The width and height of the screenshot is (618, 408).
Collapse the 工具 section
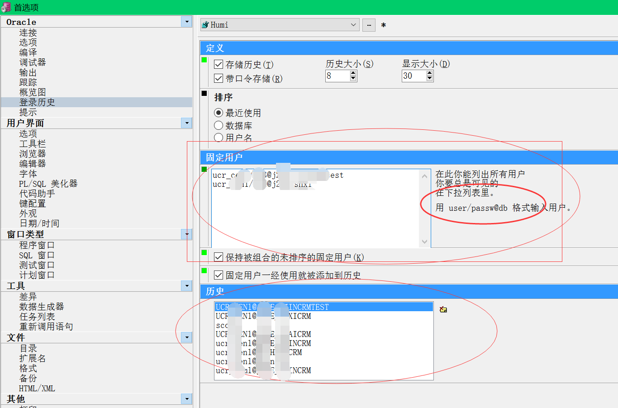tap(186, 286)
